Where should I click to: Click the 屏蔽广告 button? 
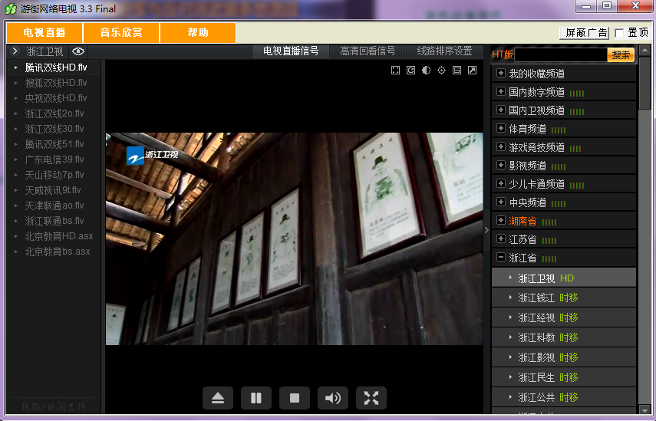point(585,33)
